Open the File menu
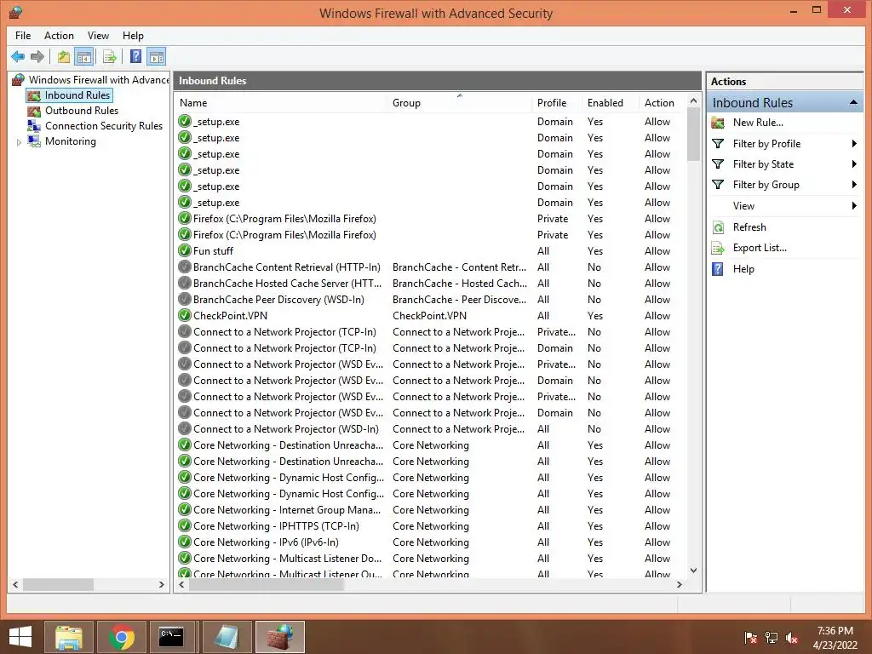This screenshot has height=654, width=872. click(23, 36)
